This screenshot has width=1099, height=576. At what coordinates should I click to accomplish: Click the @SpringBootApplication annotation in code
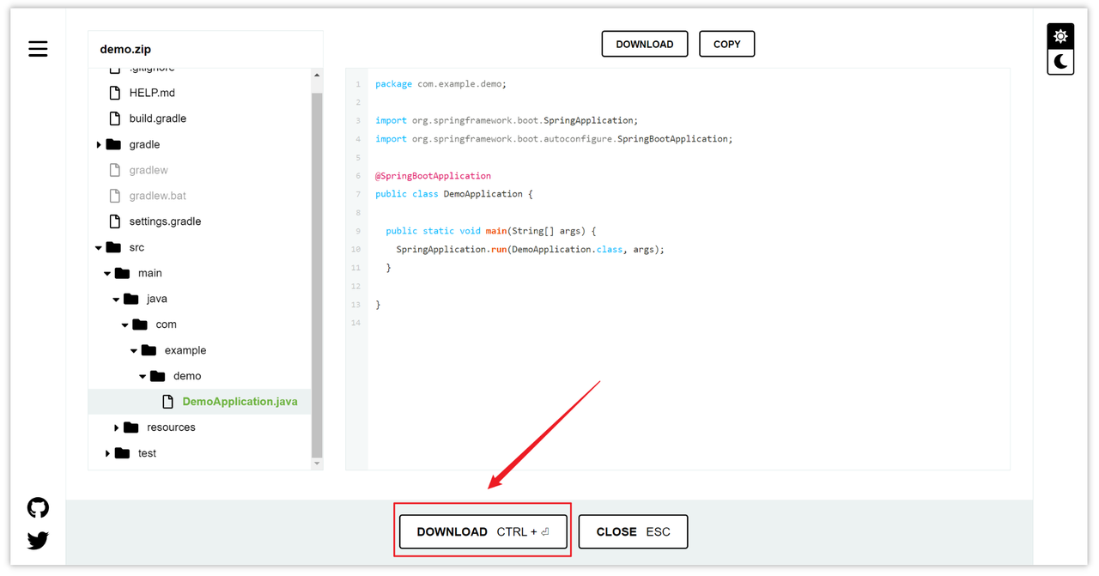[x=433, y=176]
